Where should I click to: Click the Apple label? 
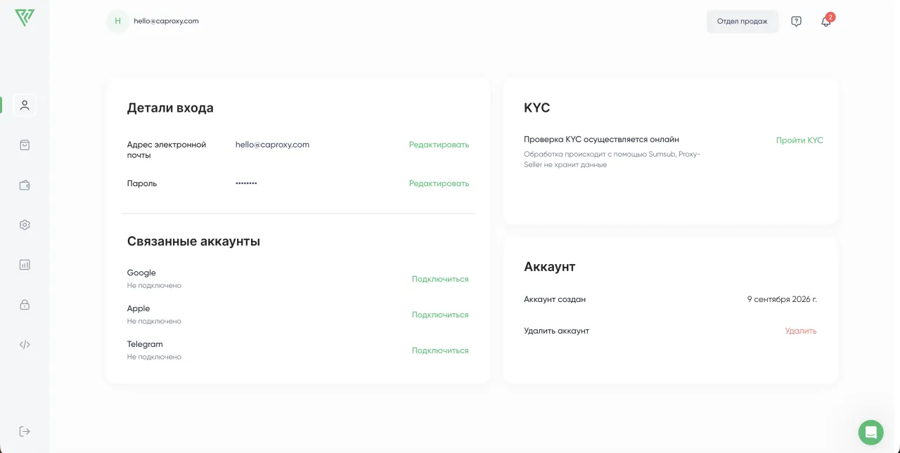(139, 308)
